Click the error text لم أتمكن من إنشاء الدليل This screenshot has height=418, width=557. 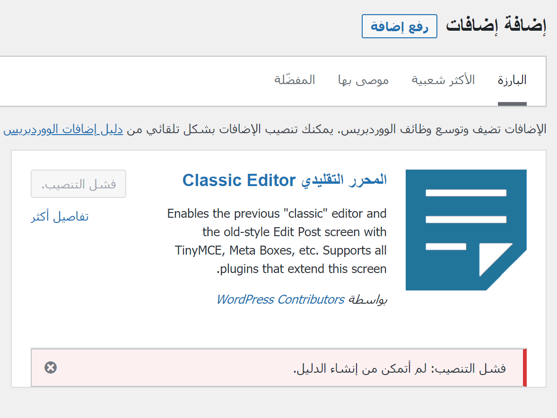(359, 369)
